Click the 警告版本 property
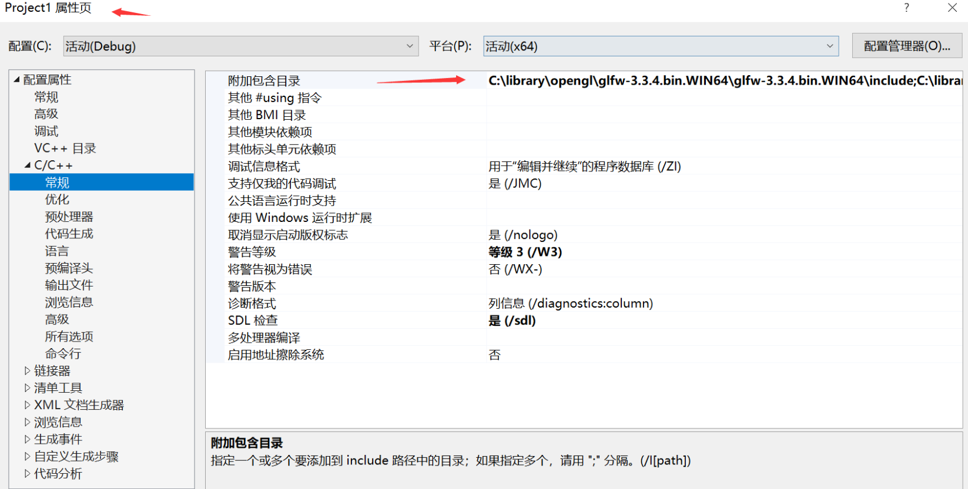 (252, 286)
